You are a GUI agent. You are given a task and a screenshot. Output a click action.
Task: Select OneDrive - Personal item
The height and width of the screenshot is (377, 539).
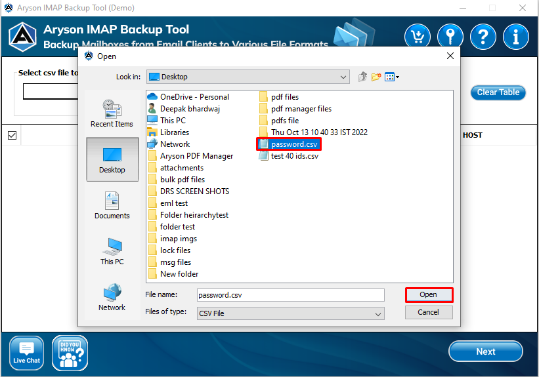(x=188, y=97)
